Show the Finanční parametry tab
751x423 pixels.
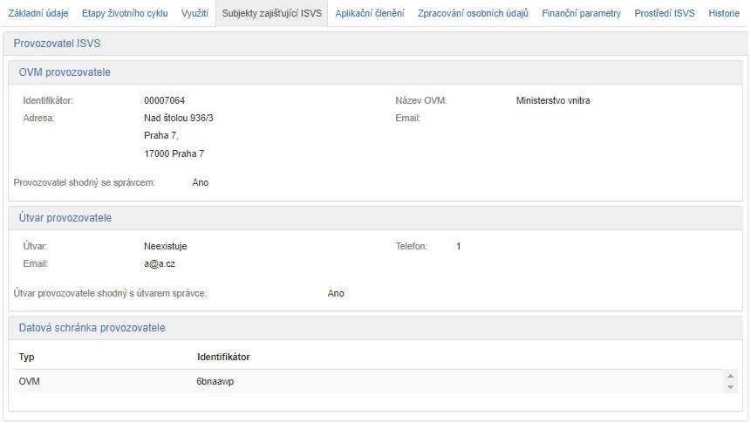pos(581,14)
